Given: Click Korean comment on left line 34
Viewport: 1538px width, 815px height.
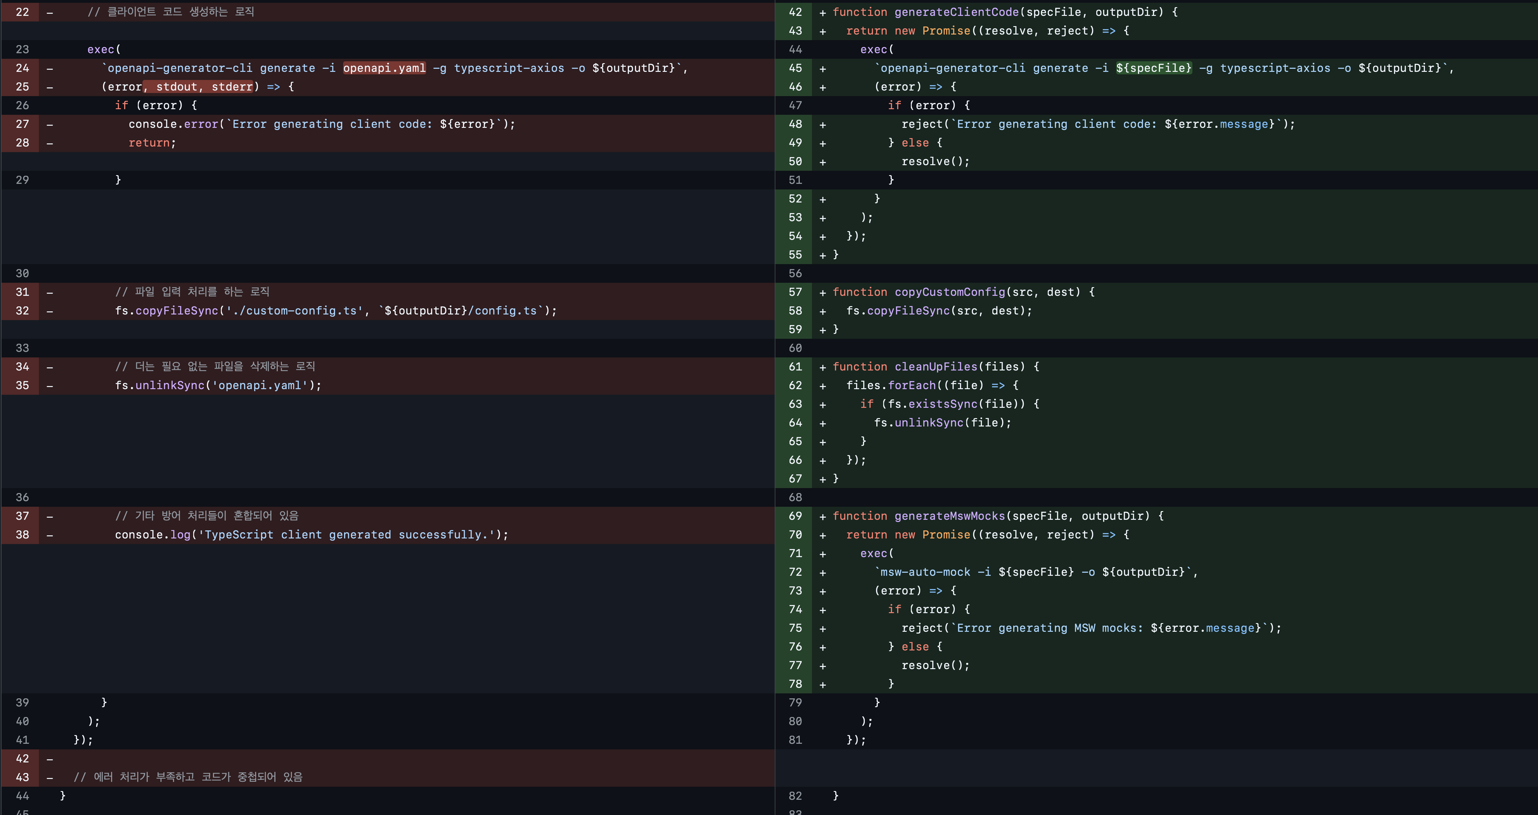Looking at the screenshot, I should pyautogui.click(x=215, y=366).
